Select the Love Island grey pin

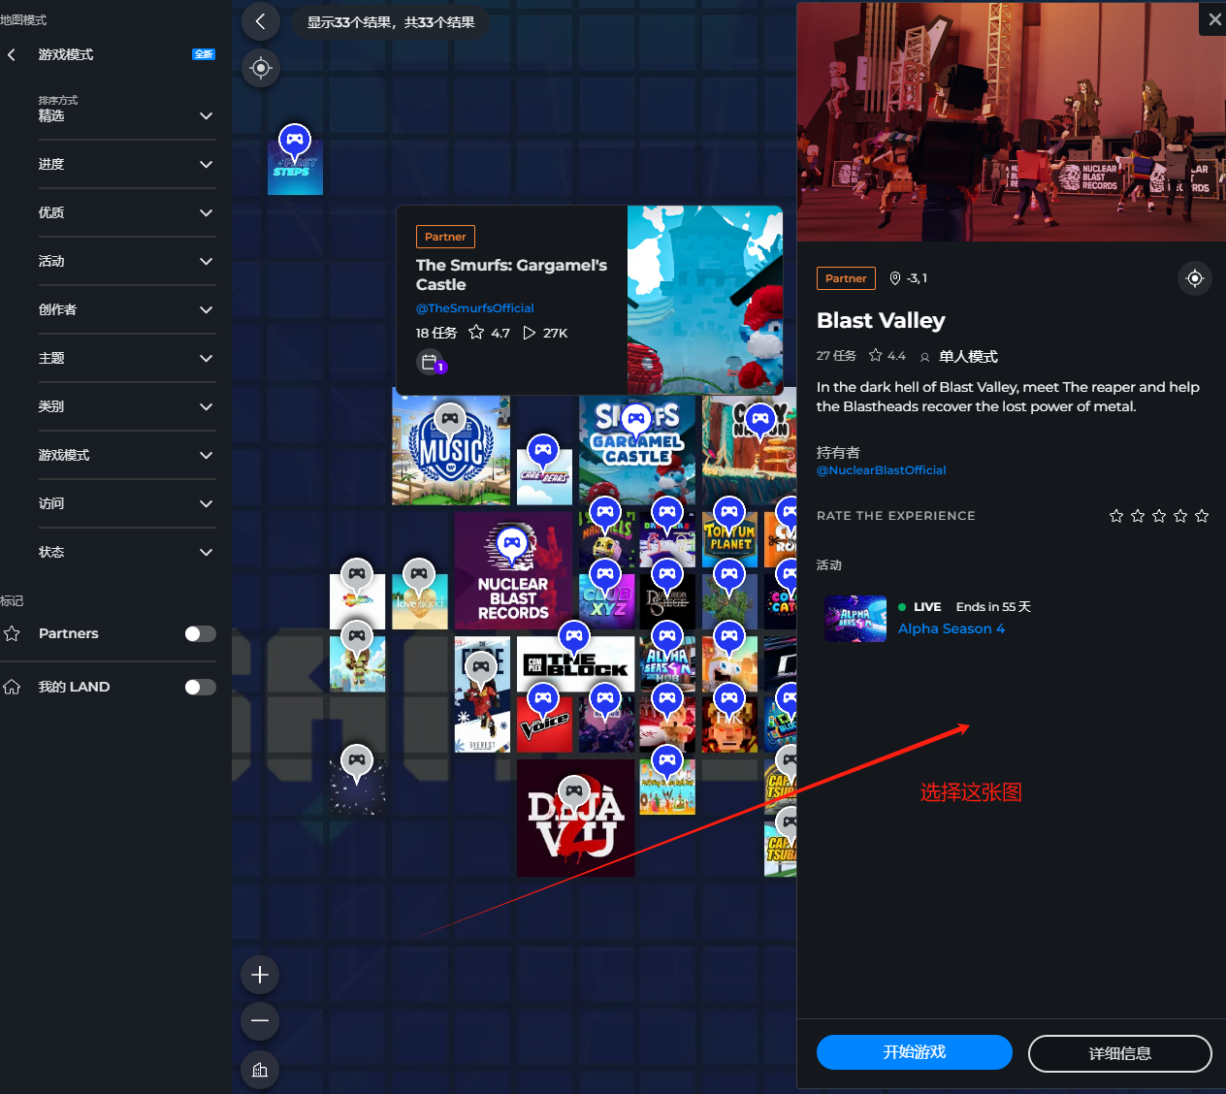(419, 576)
